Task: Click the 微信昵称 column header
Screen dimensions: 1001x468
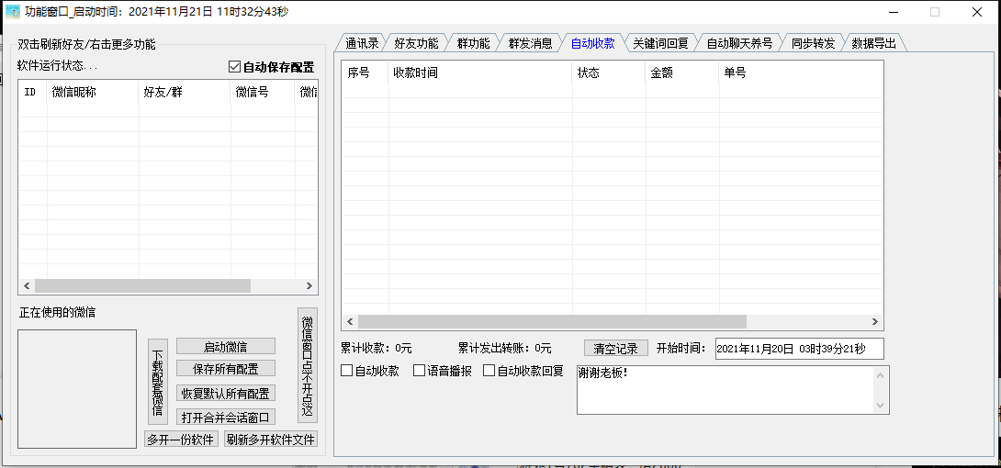Action: point(93,93)
